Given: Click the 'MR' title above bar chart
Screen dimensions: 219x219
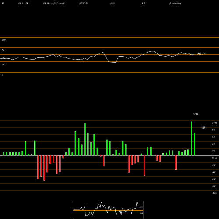Looking at the screenshot, I should 195,114.
